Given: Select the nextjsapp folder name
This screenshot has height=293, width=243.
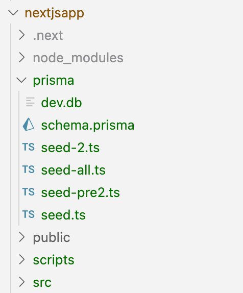Looking at the screenshot, I should (x=55, y=13).
